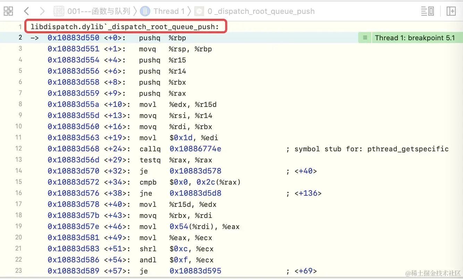
Task: Click line number 23 in the gutter
Action: pyautogui.click(x=18, y=271)
